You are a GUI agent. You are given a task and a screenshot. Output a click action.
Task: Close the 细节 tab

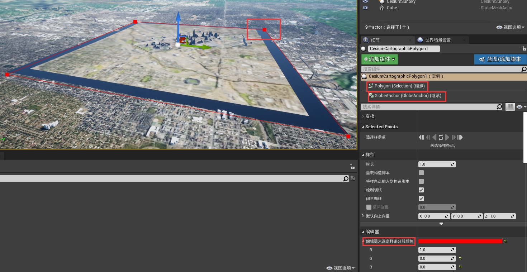[x=410, y=40]
